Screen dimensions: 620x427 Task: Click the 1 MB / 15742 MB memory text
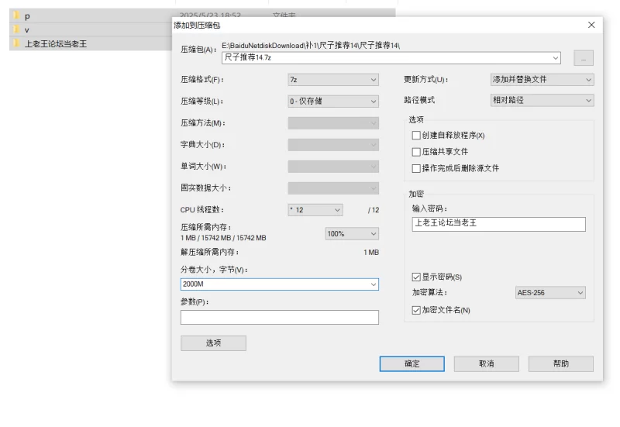(x=223, y=238)
